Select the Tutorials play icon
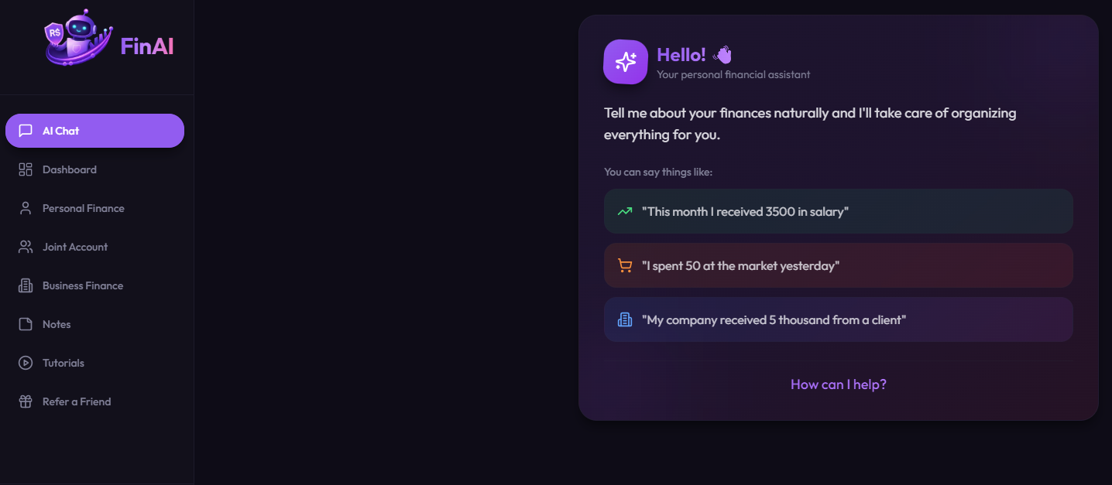Screen dimensions: 1112x485 tap(24, 362)
